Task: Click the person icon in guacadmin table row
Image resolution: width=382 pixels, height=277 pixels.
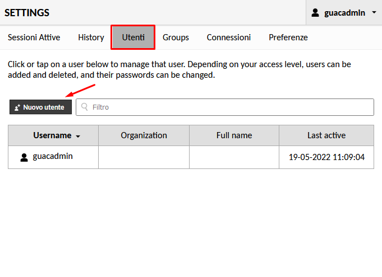Action: pyautogui.click(x=24, y=157)
